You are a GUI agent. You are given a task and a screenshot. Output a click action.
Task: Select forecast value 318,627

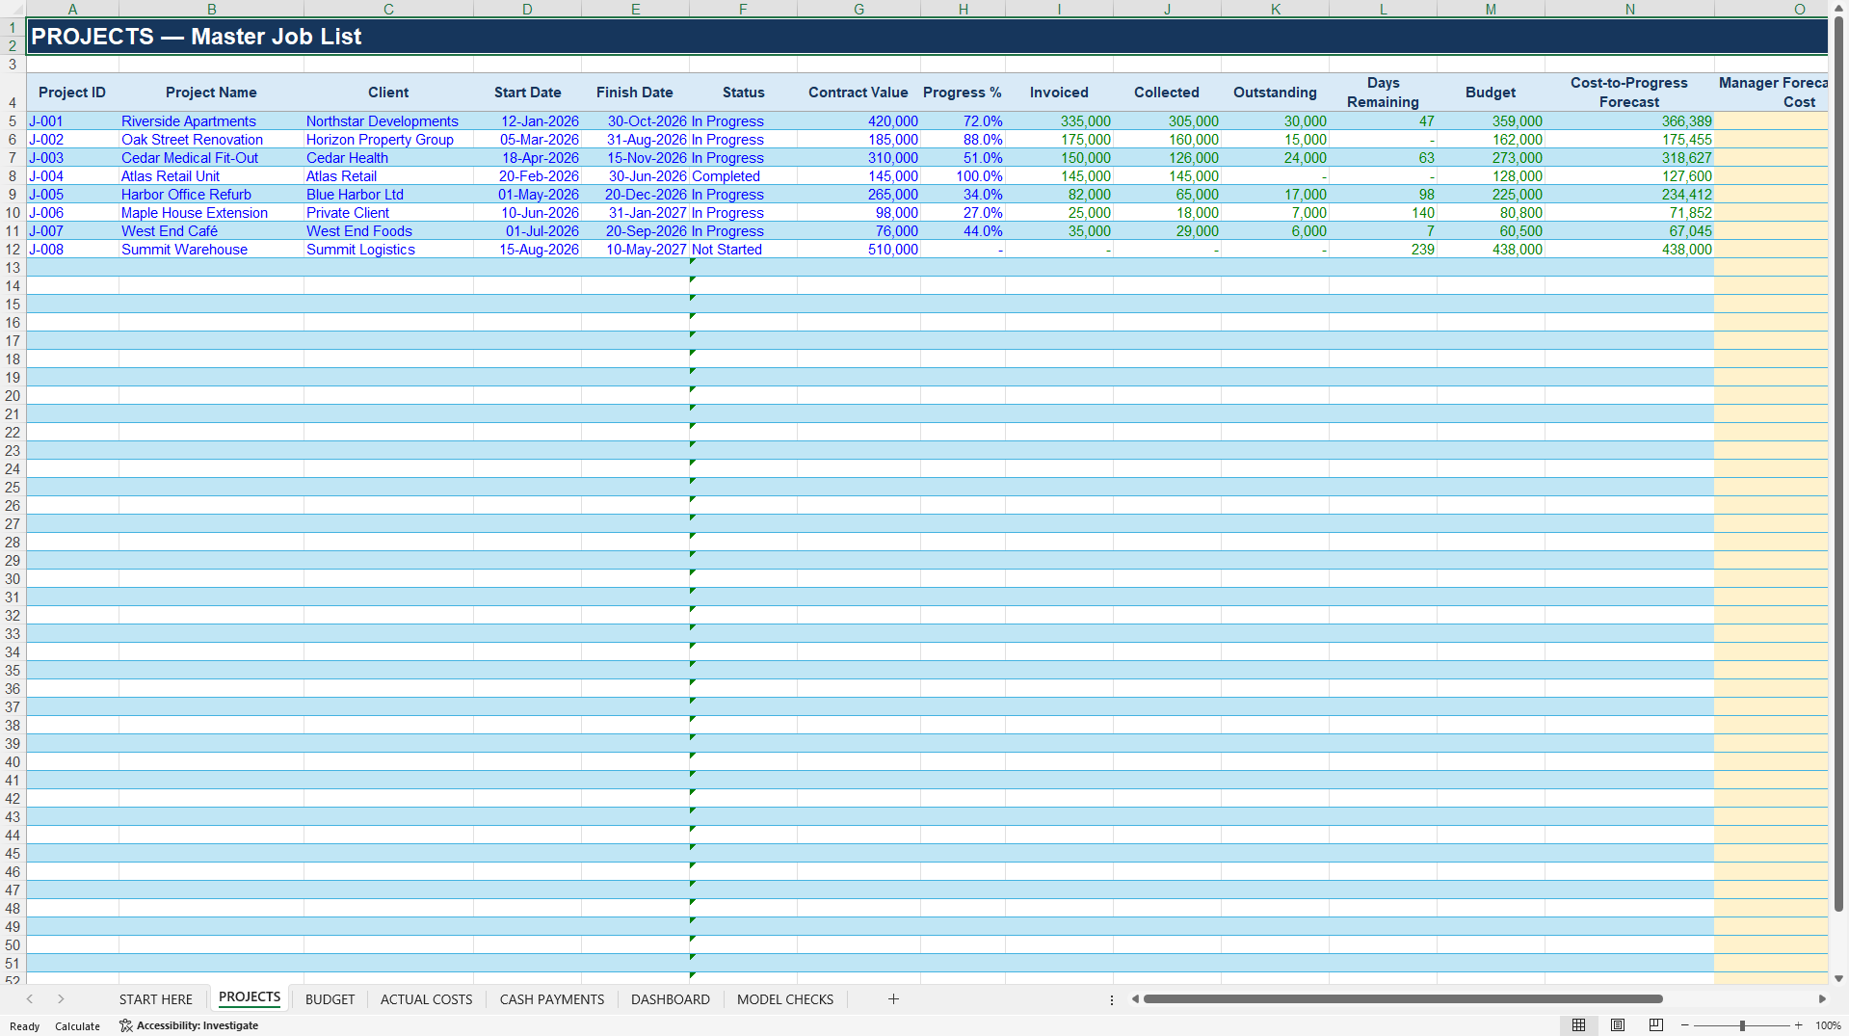1629,158
